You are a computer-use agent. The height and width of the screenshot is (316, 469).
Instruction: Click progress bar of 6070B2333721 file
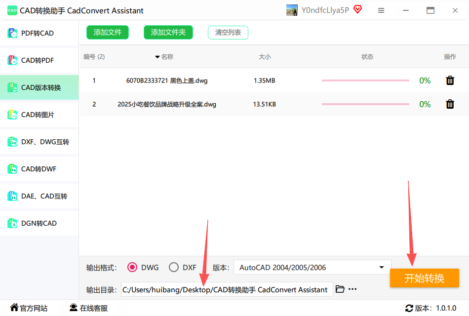(365, 80)
